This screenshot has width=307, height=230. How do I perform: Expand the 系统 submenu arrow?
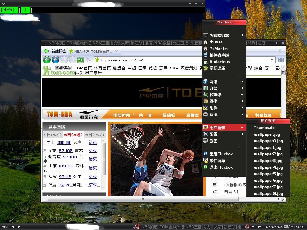pos(242,114)
